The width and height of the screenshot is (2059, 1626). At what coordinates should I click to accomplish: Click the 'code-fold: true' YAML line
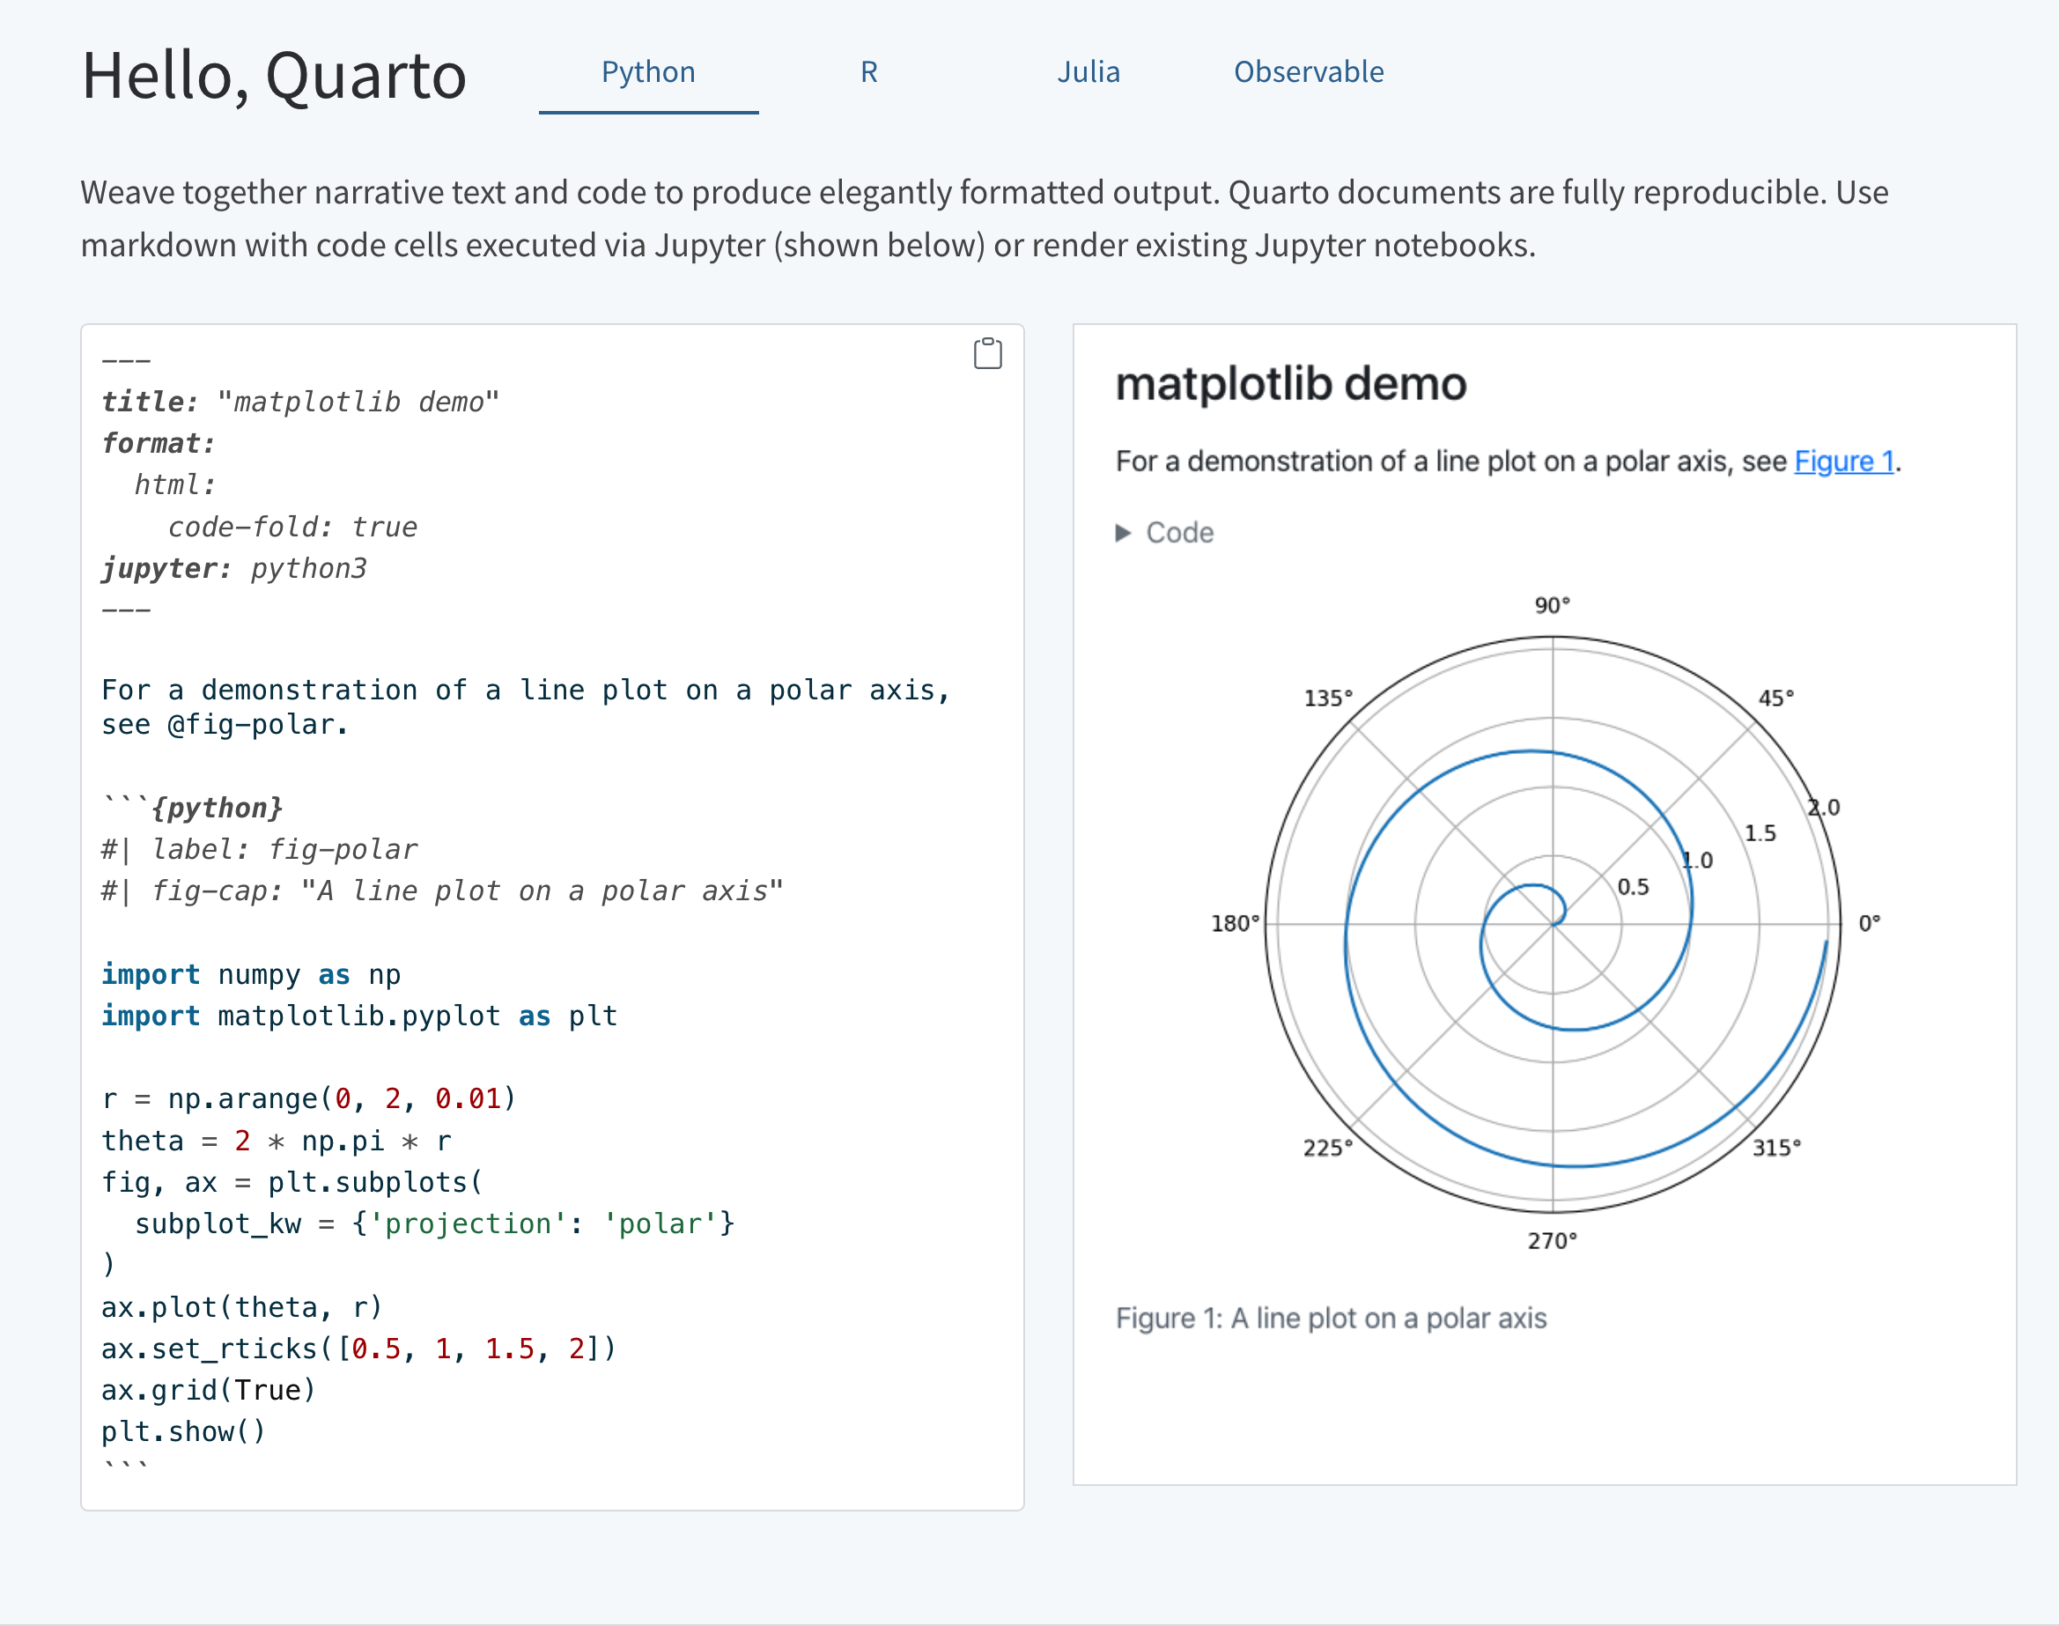(x=292, y=527)
